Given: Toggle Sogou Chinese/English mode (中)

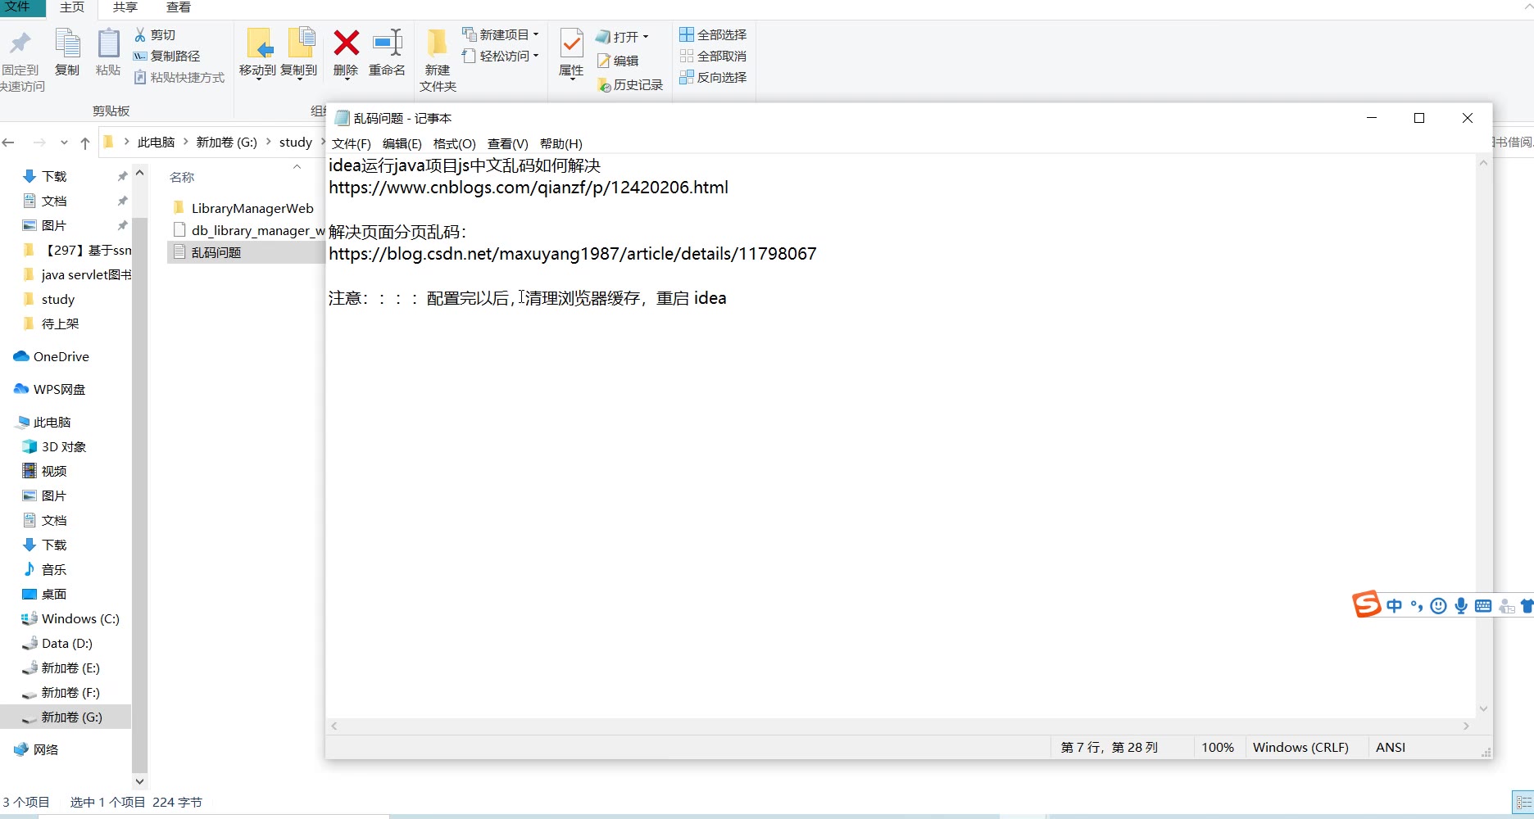Looking at the screenshot, I should (1394, 606).
